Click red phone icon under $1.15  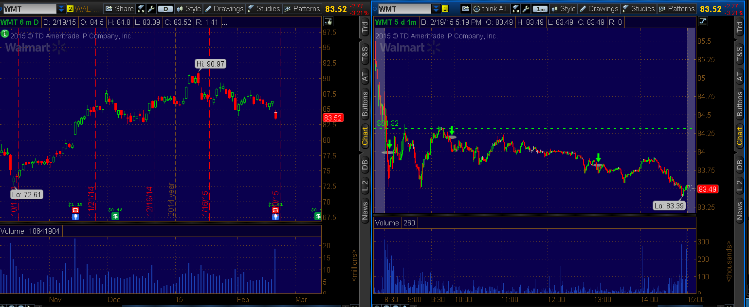(x=75, y=210)
